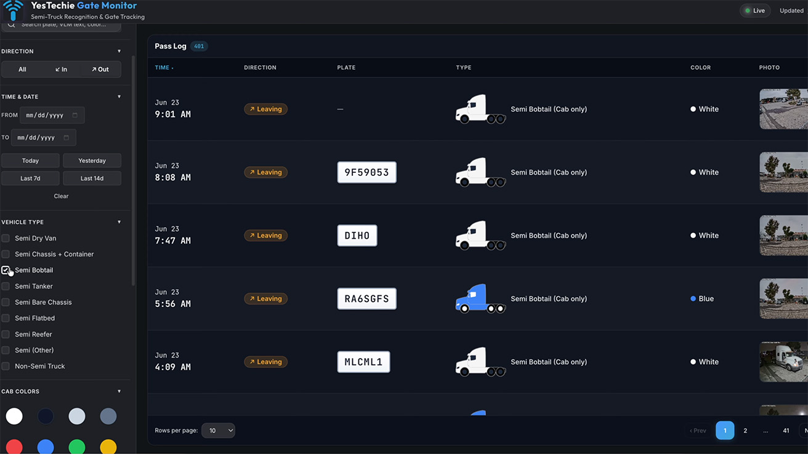Check the Semi Reefer checkbox

[6, 334]
